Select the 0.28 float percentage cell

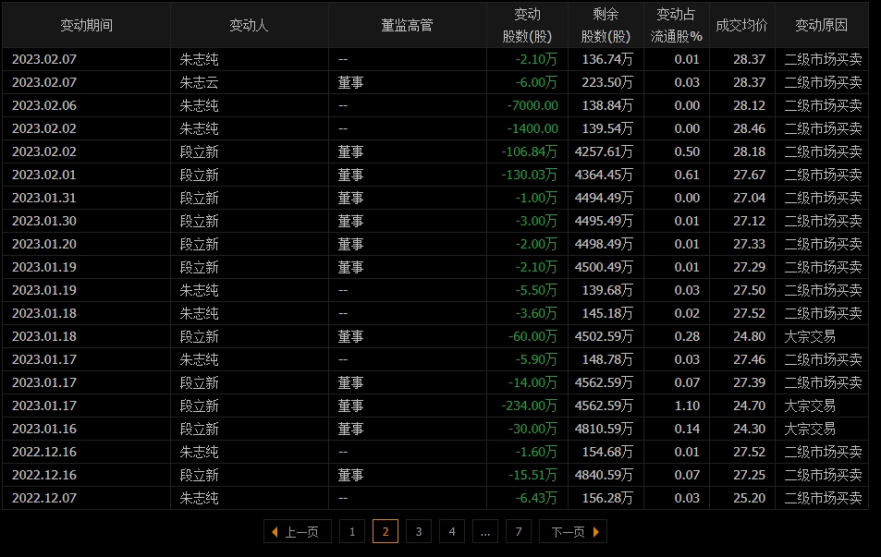687,336
